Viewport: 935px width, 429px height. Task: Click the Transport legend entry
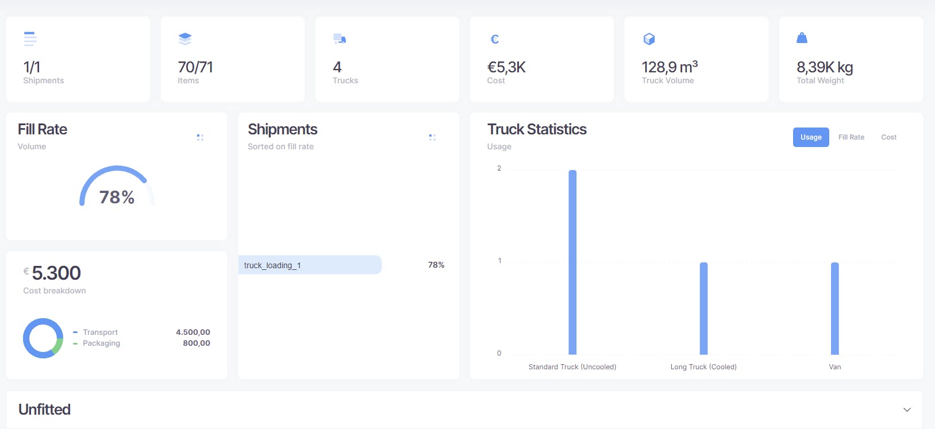[100, 332]
